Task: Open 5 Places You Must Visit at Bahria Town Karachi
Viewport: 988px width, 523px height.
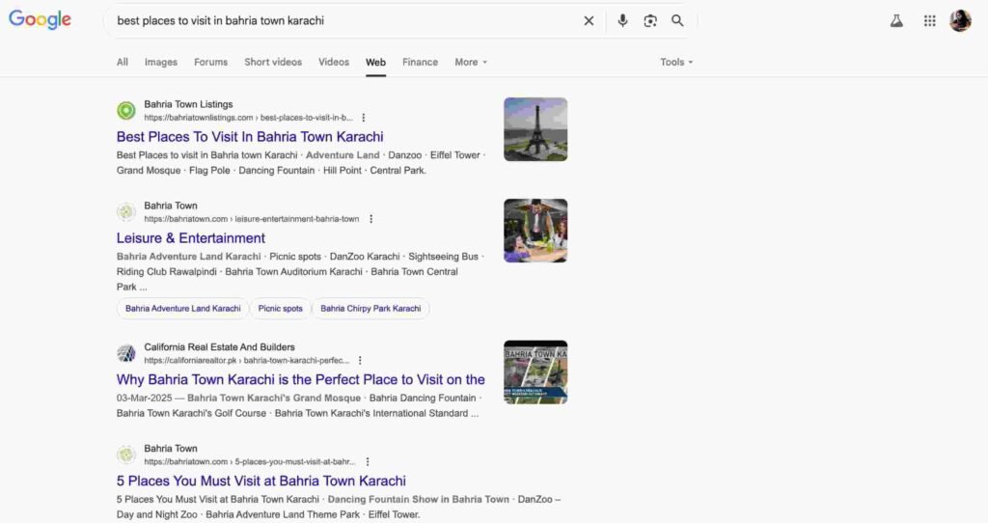Action: (261, 482)
